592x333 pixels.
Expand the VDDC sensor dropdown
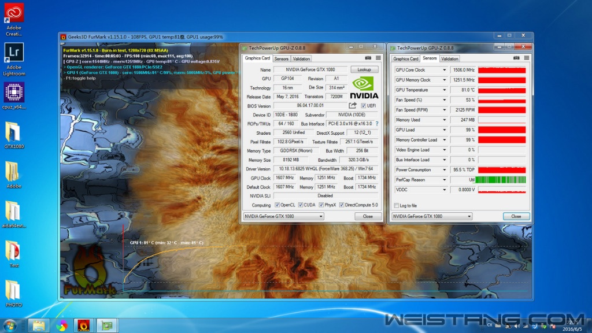coord(444,190)
